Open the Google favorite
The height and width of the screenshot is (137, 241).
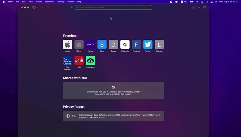tap(113, 45)
